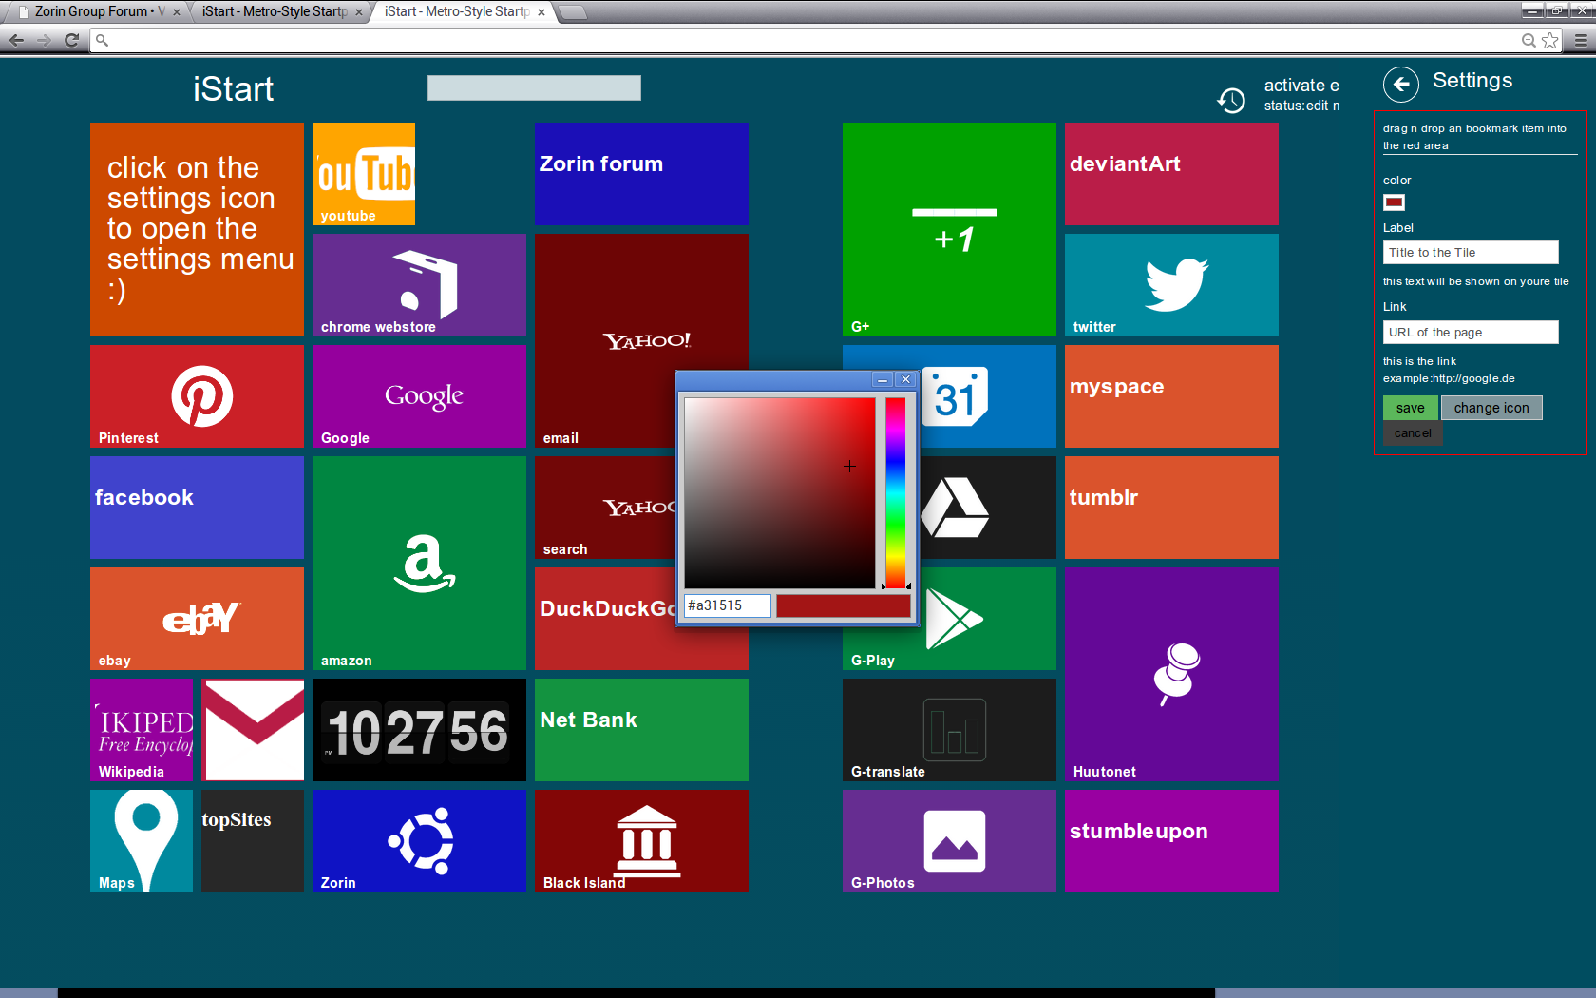This screenshot has height=998, width=1596.
Task: Click the URL of the page field
Action: (x=1470, y=333)
